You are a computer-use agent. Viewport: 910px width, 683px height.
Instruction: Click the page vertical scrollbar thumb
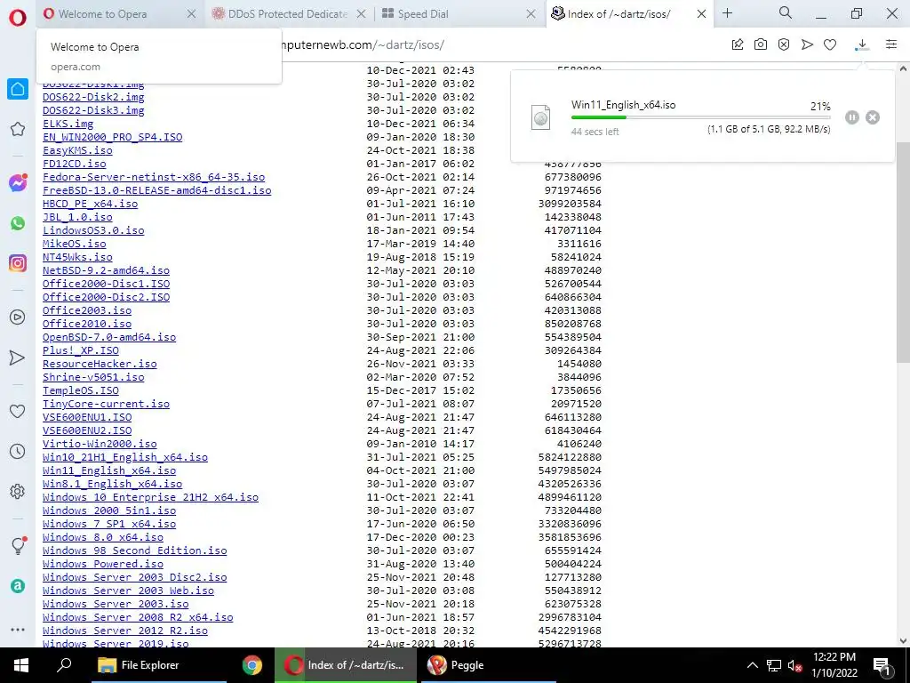pyautogui.click(x=903, y=253)
